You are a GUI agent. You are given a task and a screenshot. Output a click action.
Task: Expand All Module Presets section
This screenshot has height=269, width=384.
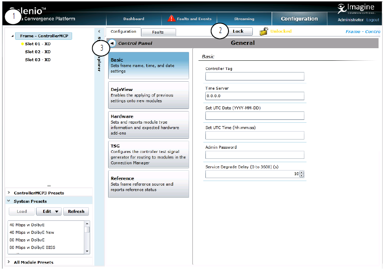9,262
